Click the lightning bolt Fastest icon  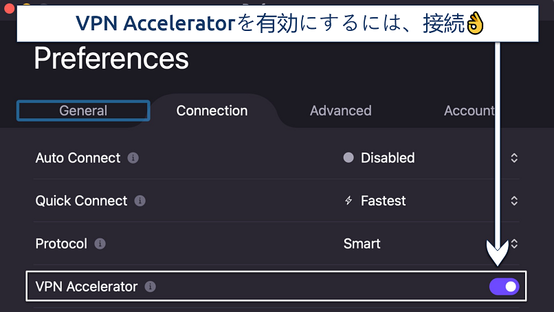pos(348,201)
